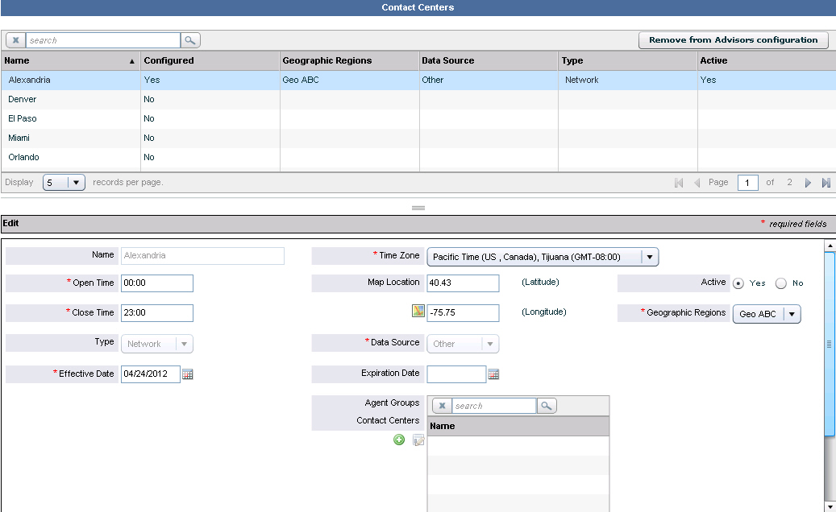
Task: Select the Alexandria row
Action: click(x=418, y=81)
